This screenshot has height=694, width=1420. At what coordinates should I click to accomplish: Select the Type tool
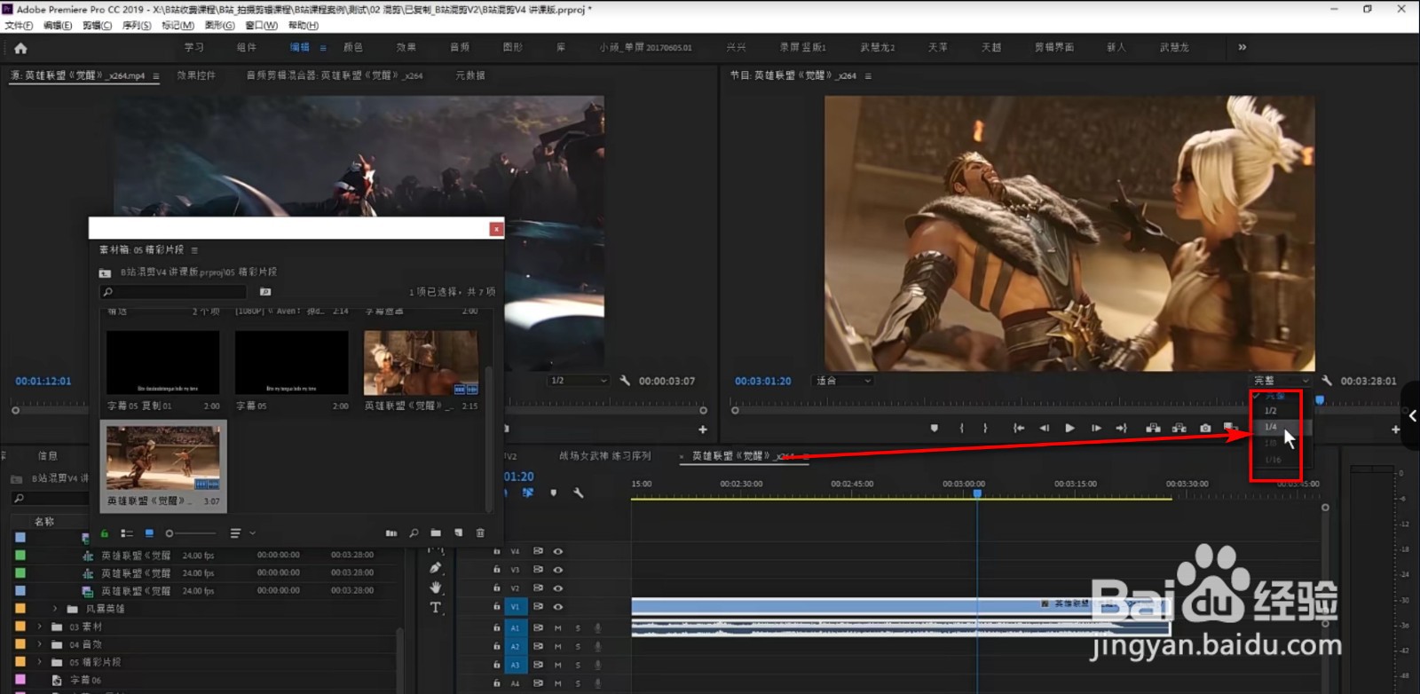point(435,608)
